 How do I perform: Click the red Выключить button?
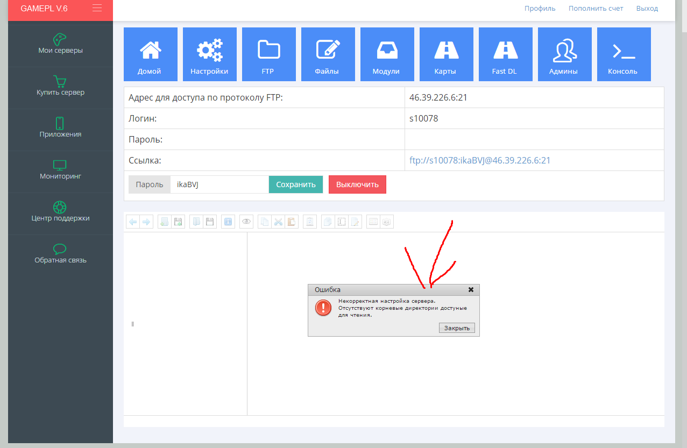click(357, 184)
